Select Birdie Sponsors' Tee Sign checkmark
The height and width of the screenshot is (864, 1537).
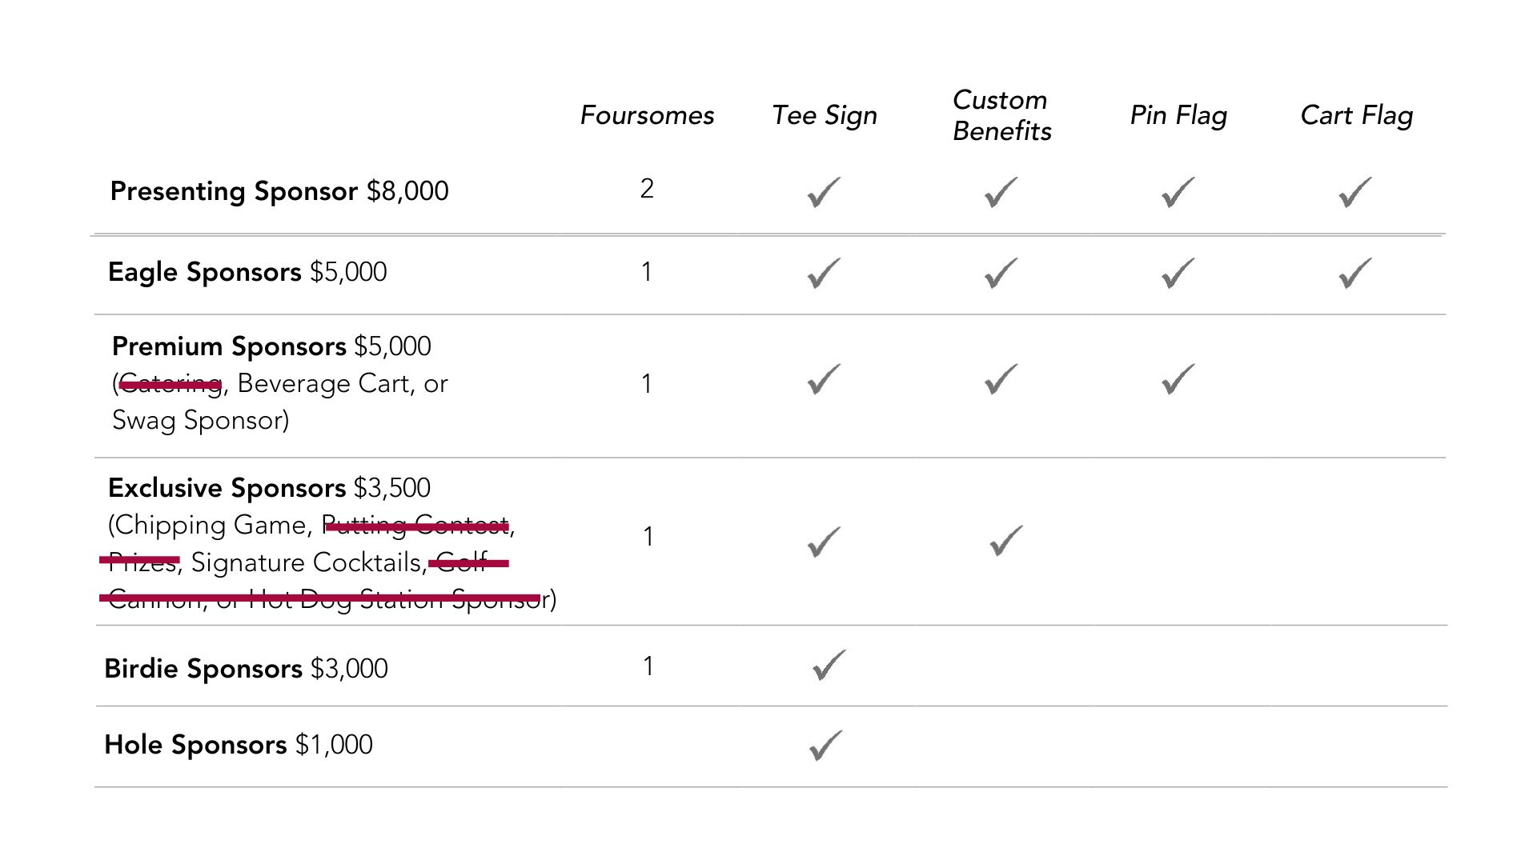coord(829,666)
